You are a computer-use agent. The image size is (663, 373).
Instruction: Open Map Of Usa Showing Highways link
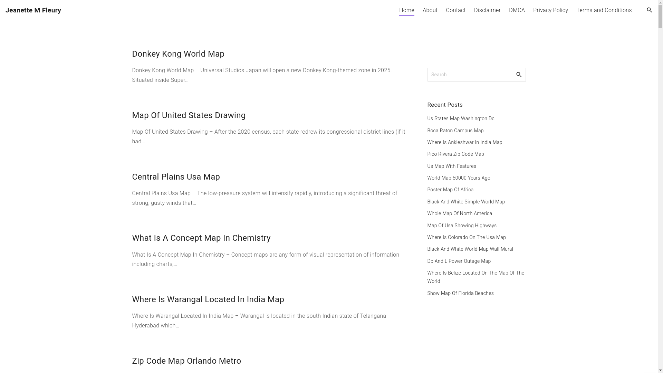pos(462,226)
